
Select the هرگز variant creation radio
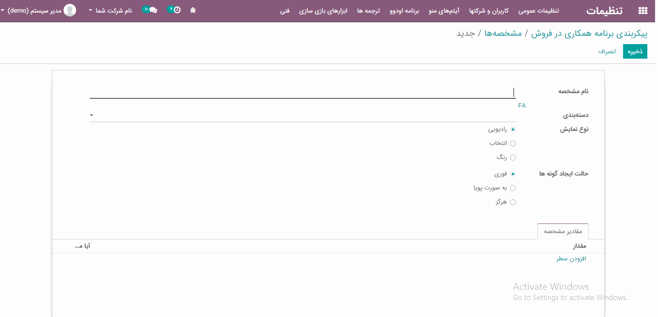point(513,202)
